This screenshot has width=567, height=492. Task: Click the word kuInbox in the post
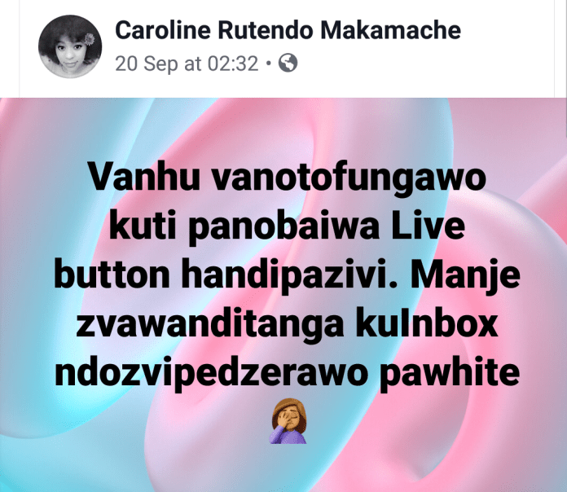click(x=427, y=323)
